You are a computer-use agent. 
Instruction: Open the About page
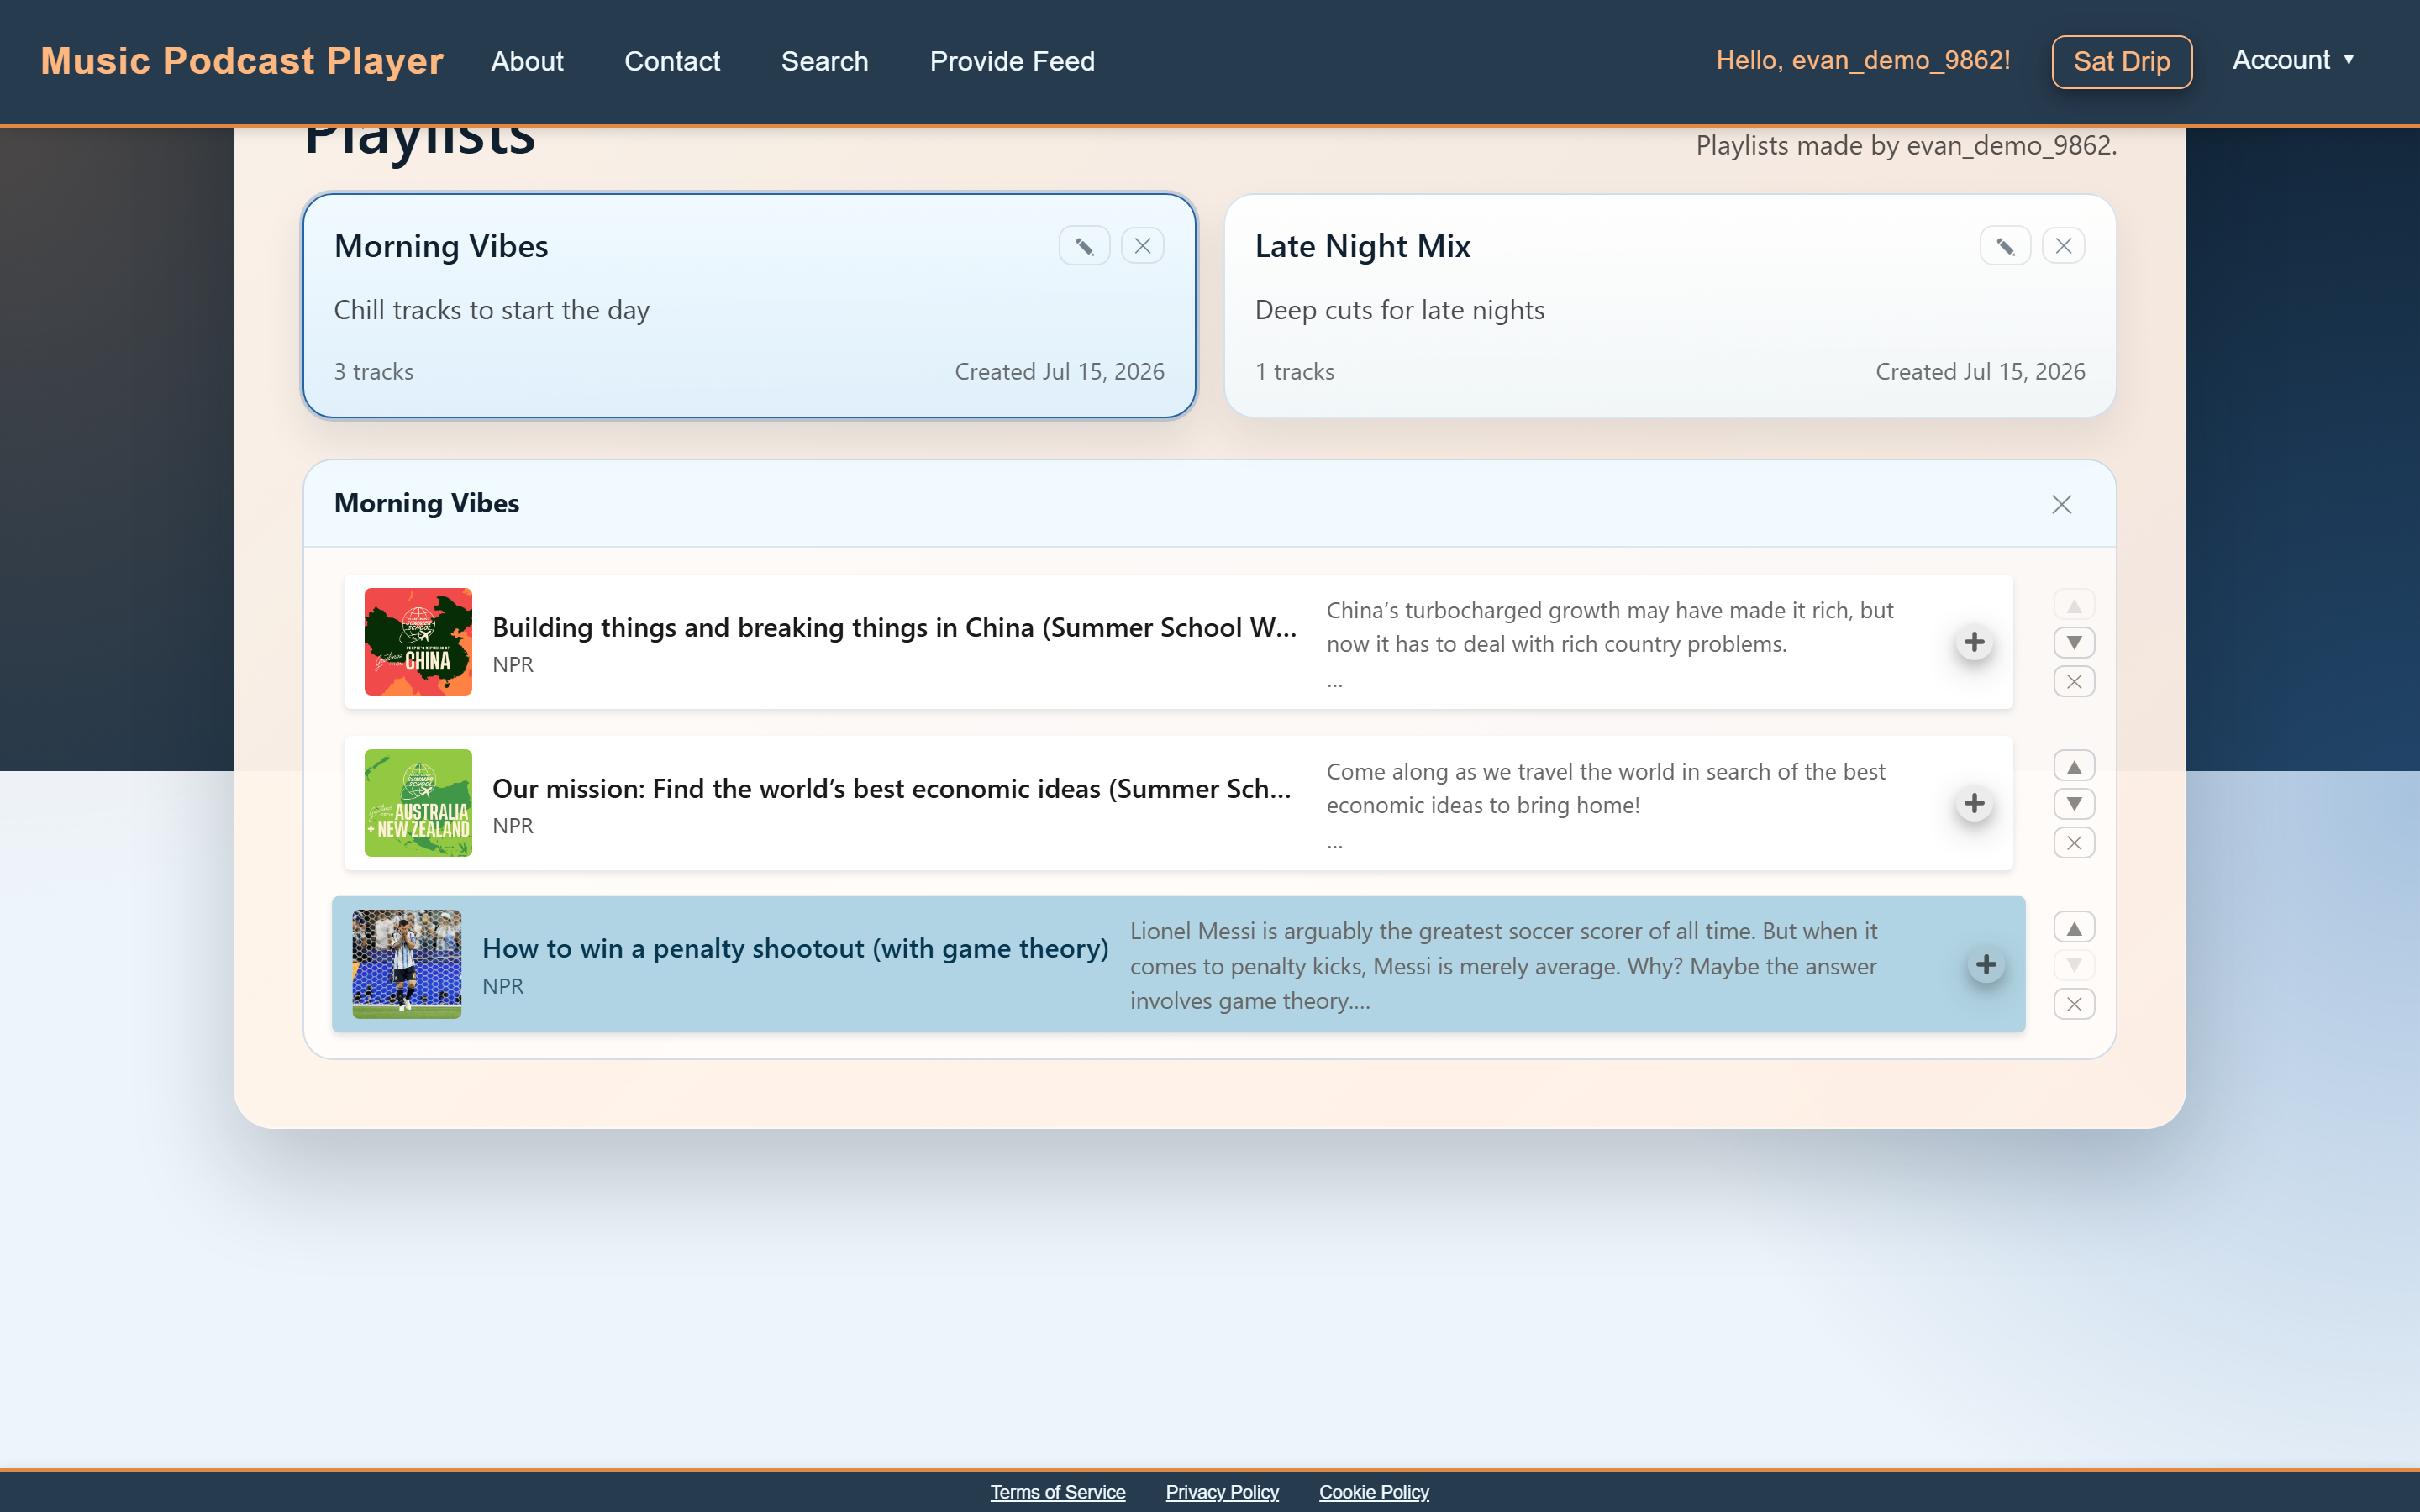pyautogui.click(x=527, y=61)
